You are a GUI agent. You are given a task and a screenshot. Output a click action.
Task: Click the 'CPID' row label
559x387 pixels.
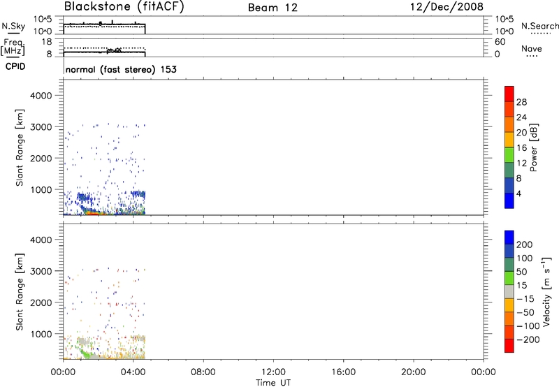click(15, 66)
